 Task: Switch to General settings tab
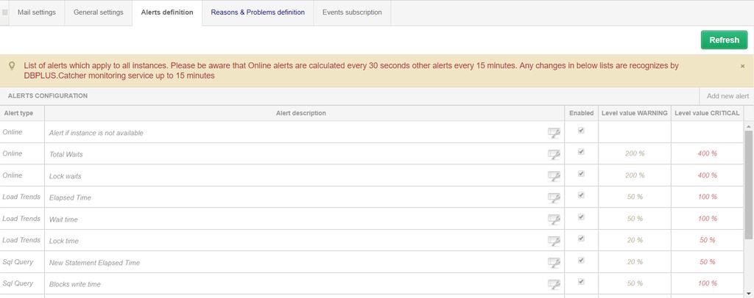(98, 12)
